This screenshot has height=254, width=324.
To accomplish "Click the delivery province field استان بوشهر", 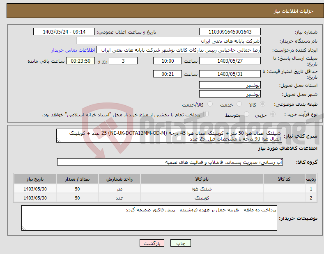I will (230, 85).
